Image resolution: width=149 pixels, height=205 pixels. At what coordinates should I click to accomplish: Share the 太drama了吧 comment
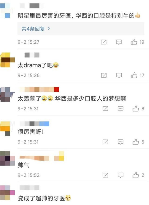104,75
